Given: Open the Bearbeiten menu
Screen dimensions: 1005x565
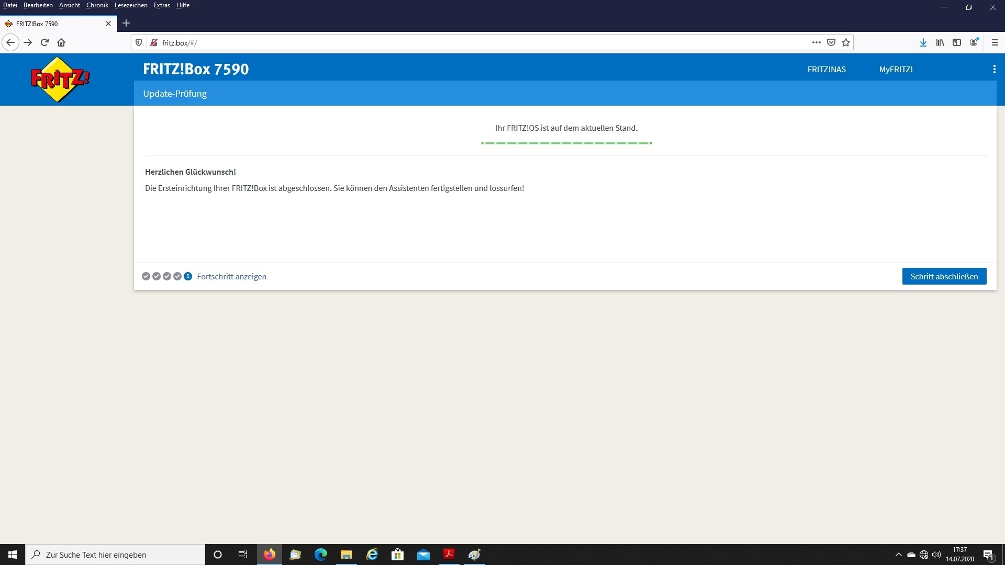Looking at the screenshot, I should [x=38, y=5].
